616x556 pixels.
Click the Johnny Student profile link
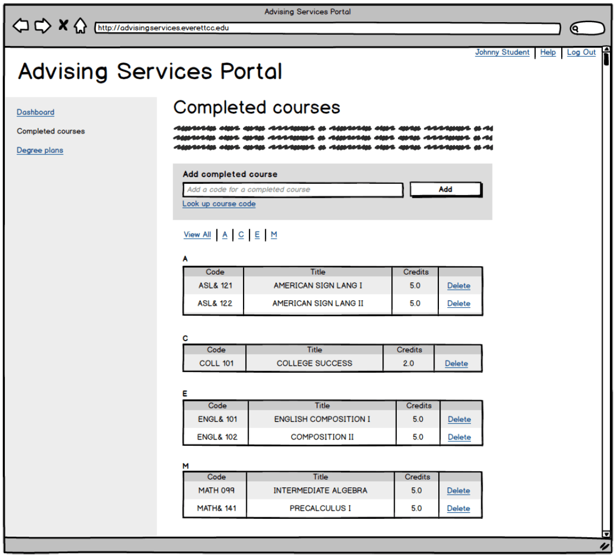click(502, 52)
